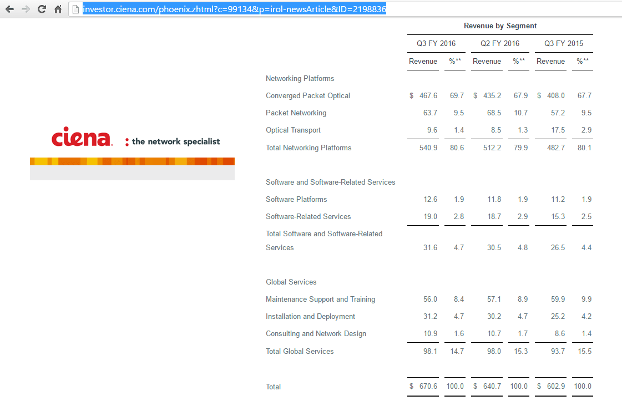Click the Q3 FY 2016 column header
Screen dimensions: 622x401
coord(436,44)
